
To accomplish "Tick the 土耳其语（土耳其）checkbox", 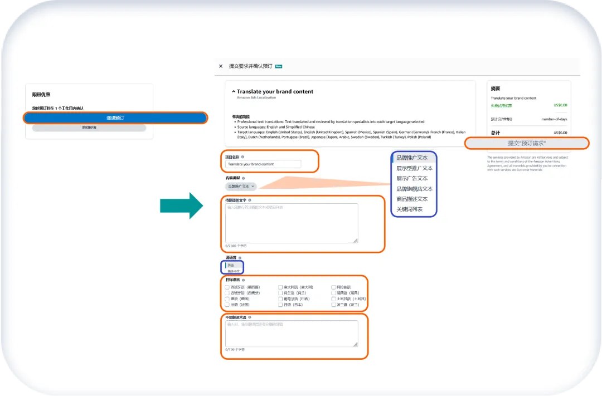I will tap(334, 299).
